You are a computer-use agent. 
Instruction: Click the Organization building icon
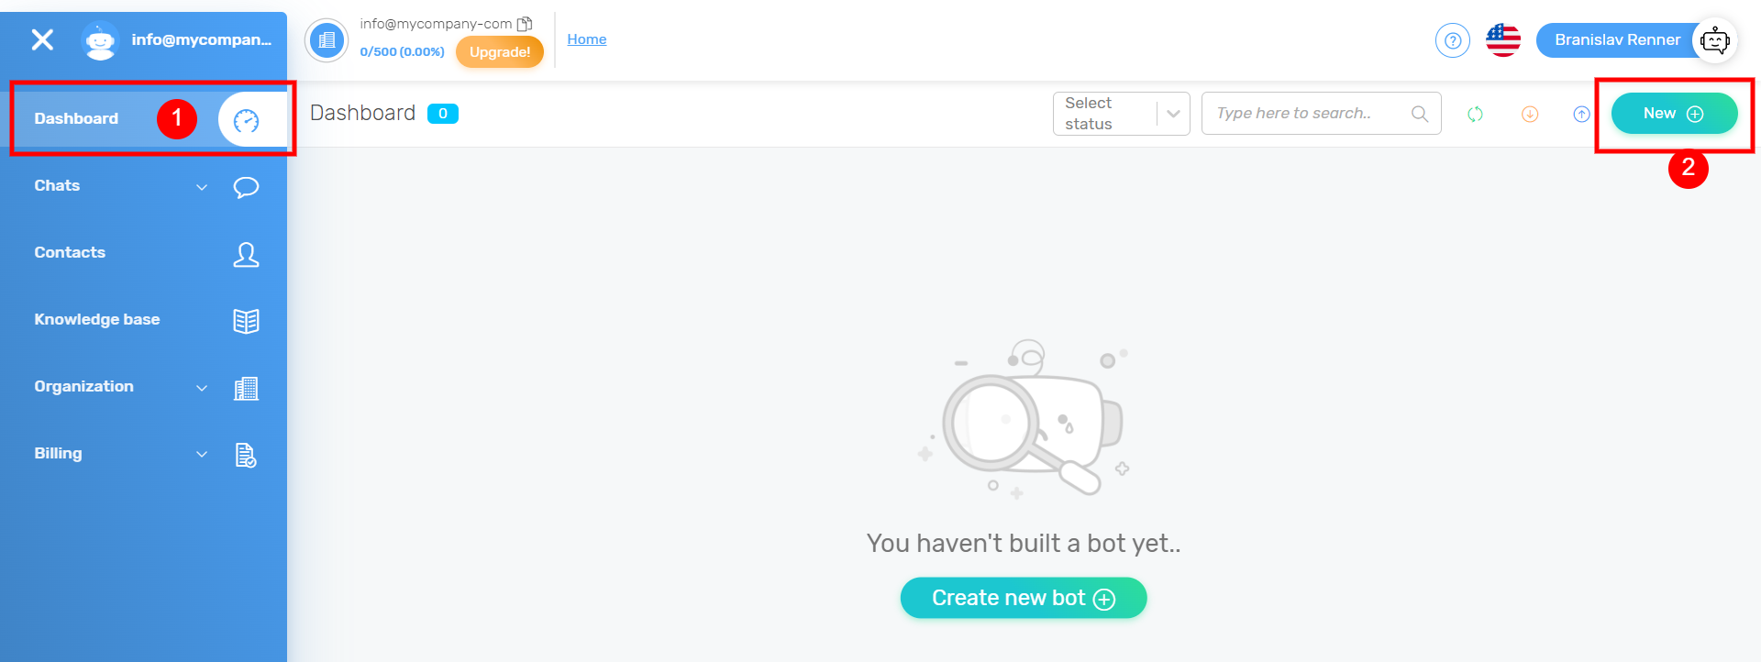(246, 388)
